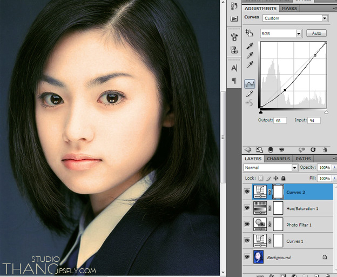This screenshot has width=337, height=277.
Task: Click the Fill percentage field
Action: [x=325, y=178]
